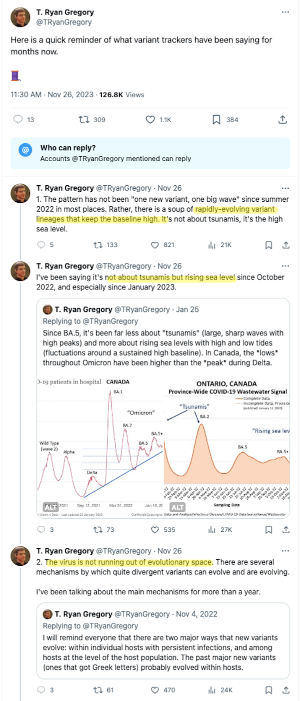Bookmark the main tweet with 384 bookmarks

click(x=216, y=120)
